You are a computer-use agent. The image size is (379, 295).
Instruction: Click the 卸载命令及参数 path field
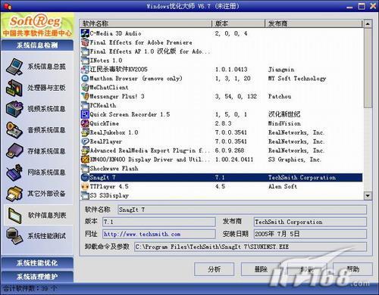(250, 247)
